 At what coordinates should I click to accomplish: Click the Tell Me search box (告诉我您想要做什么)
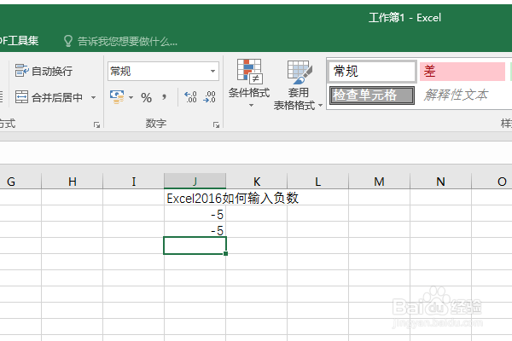(121, 41)
